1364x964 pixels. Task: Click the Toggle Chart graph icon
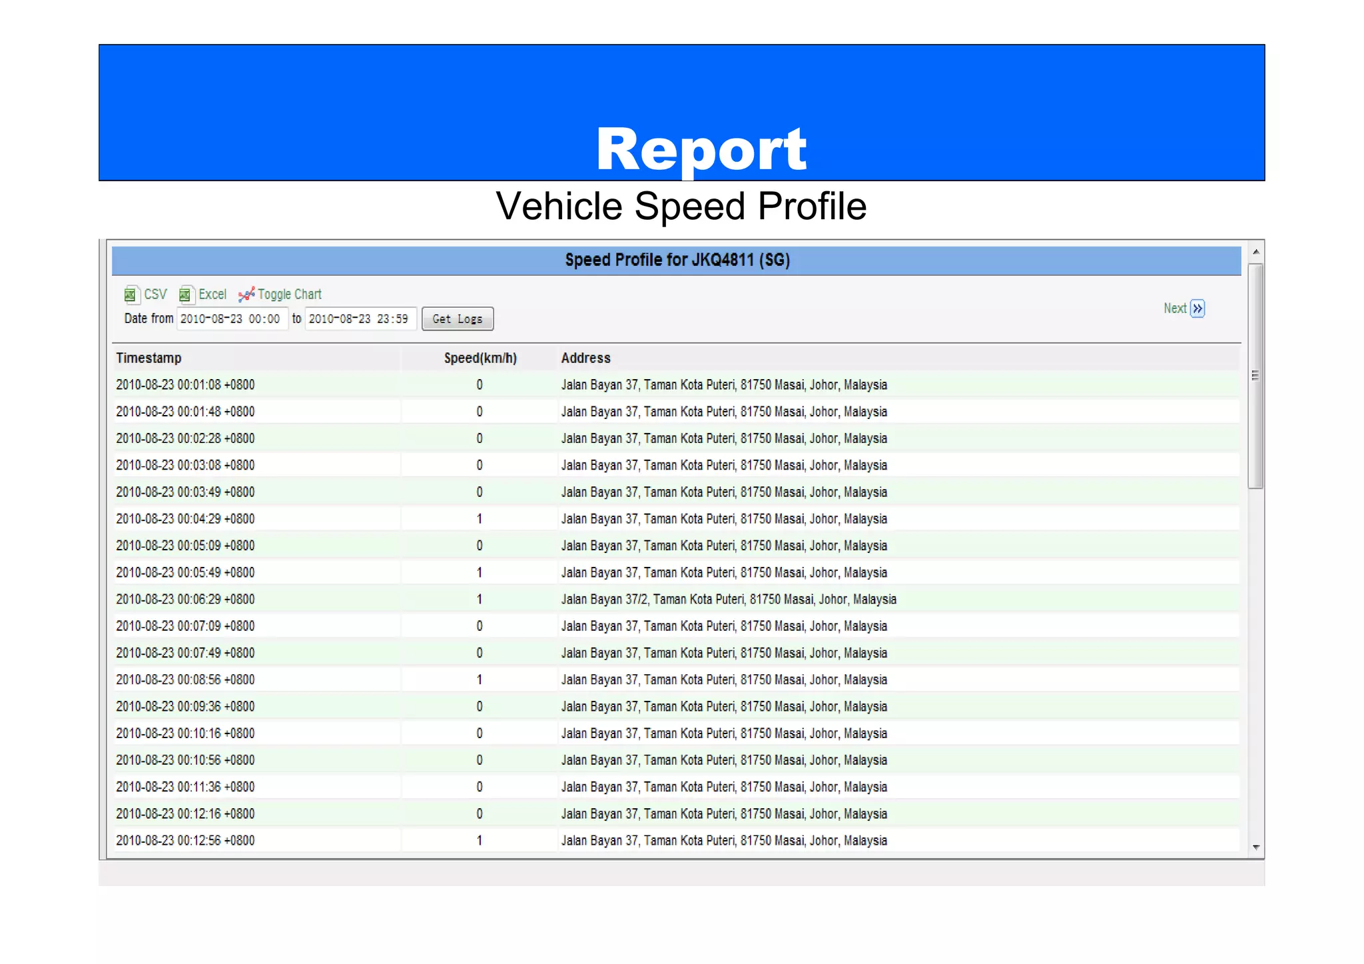pyautogui.click(x=246, y=294)
